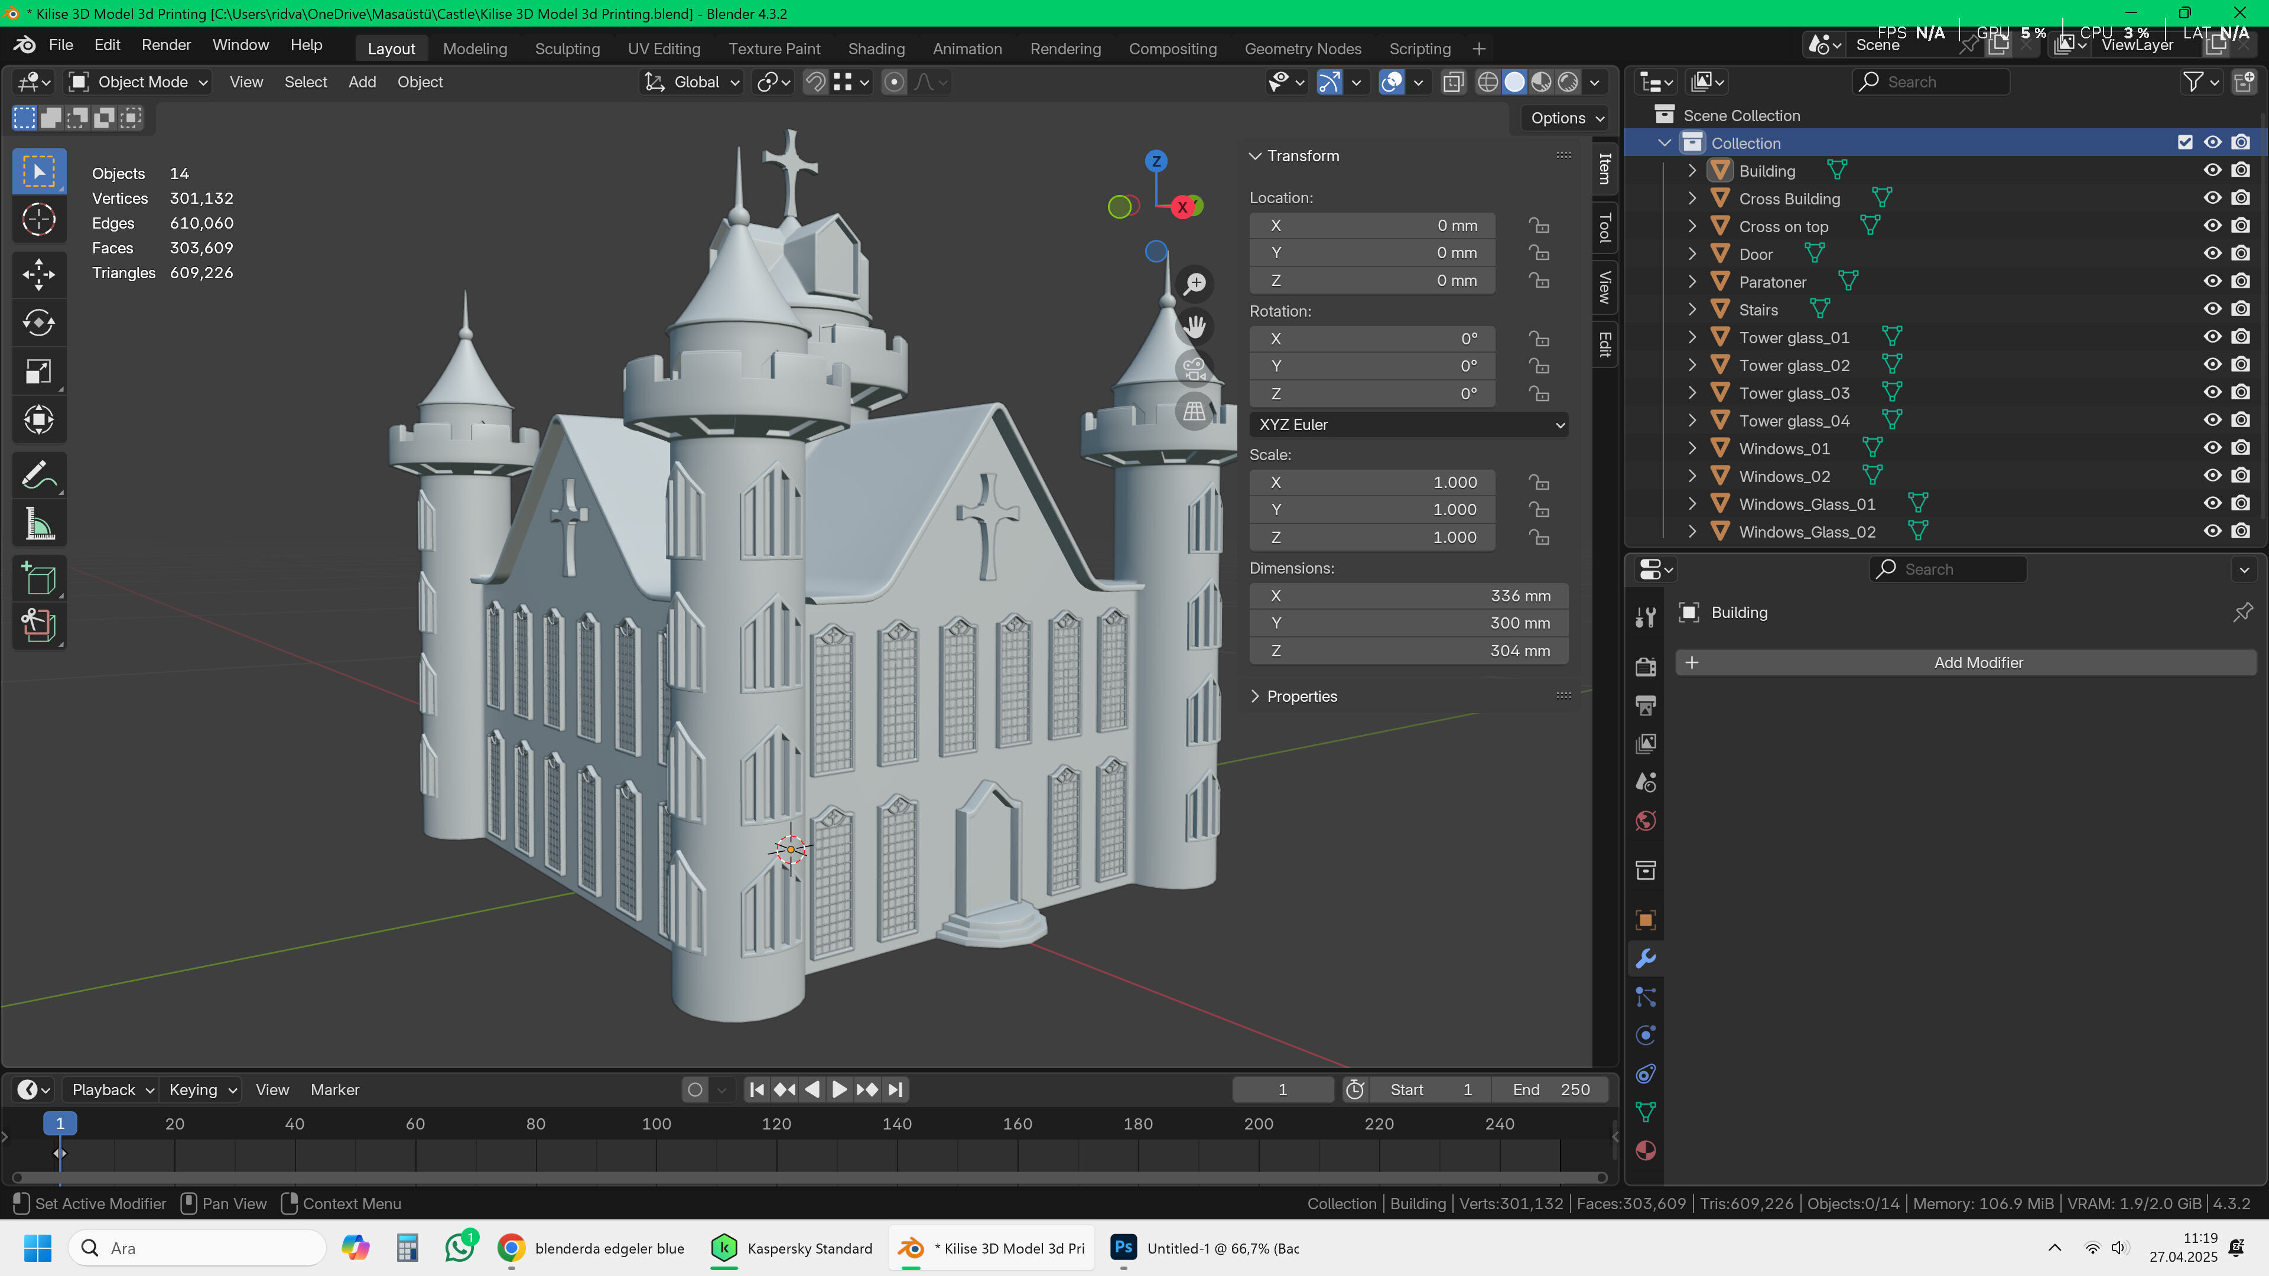Viewport: 2269px width, 1276px height.
Task: Open the Object properties tab
Action: [x=1646, y=920]
